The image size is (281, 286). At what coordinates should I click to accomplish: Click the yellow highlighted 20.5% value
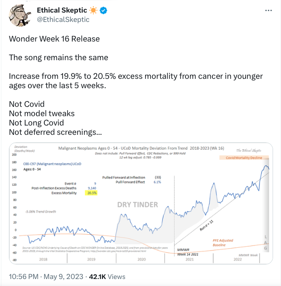click(91, 193)
